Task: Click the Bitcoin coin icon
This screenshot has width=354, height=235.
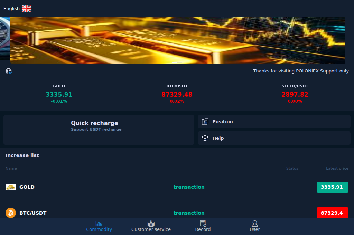Action: click(x=10, y=213)
